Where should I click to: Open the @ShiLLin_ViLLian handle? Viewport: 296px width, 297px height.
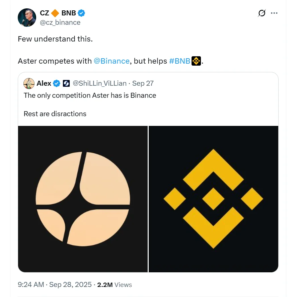click(99, 83)
